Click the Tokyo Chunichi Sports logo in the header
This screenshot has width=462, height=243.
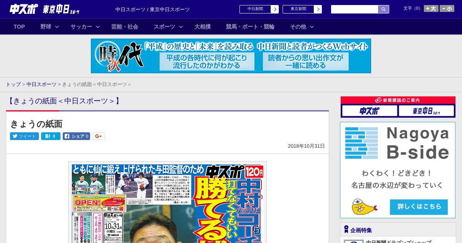coord(61,9)
